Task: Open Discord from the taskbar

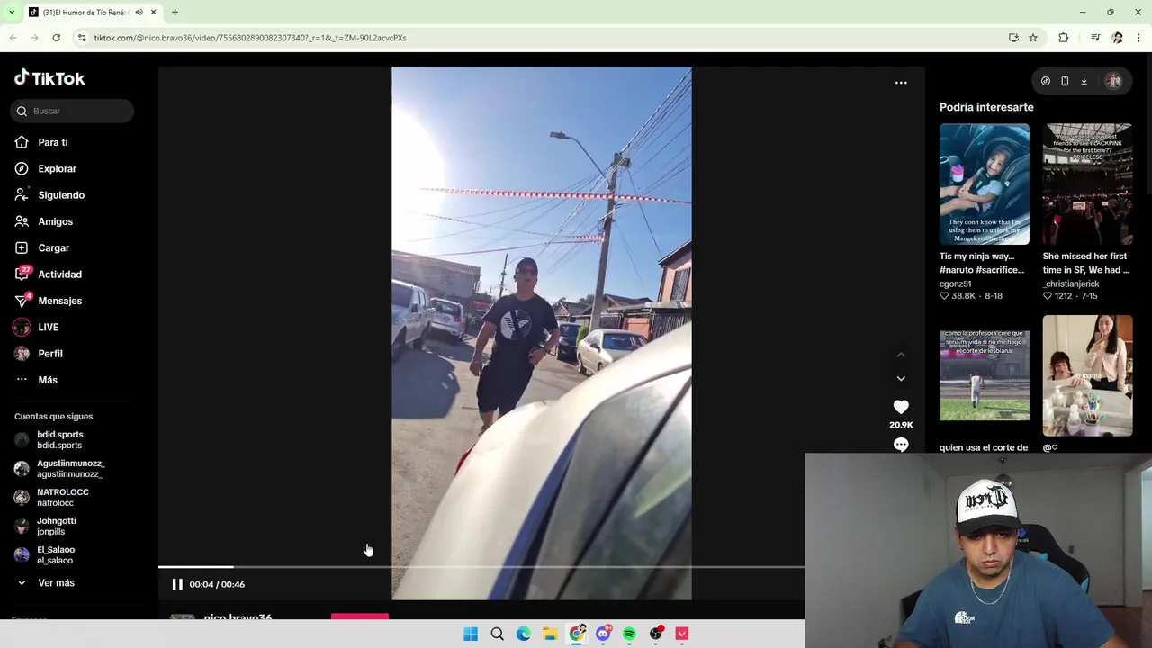Action: (603, 634)
